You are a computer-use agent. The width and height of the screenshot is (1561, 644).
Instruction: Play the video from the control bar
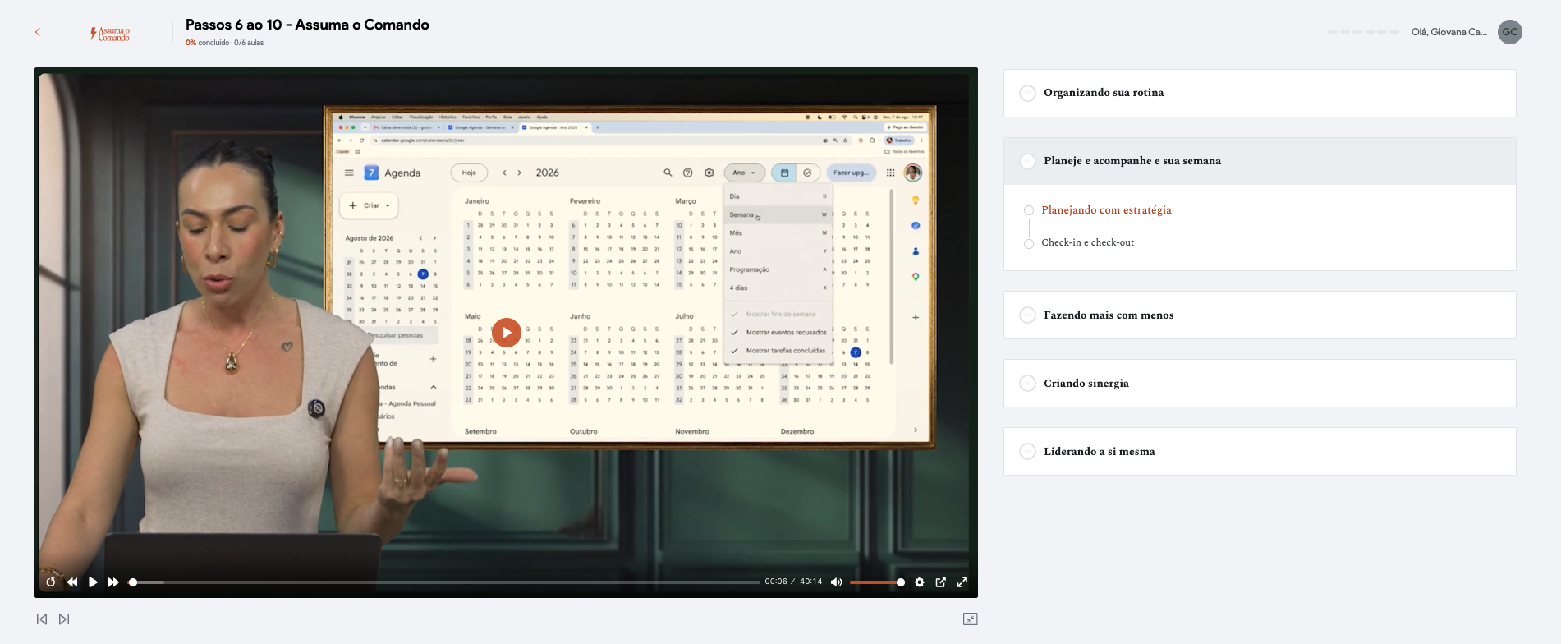(93, 582)
